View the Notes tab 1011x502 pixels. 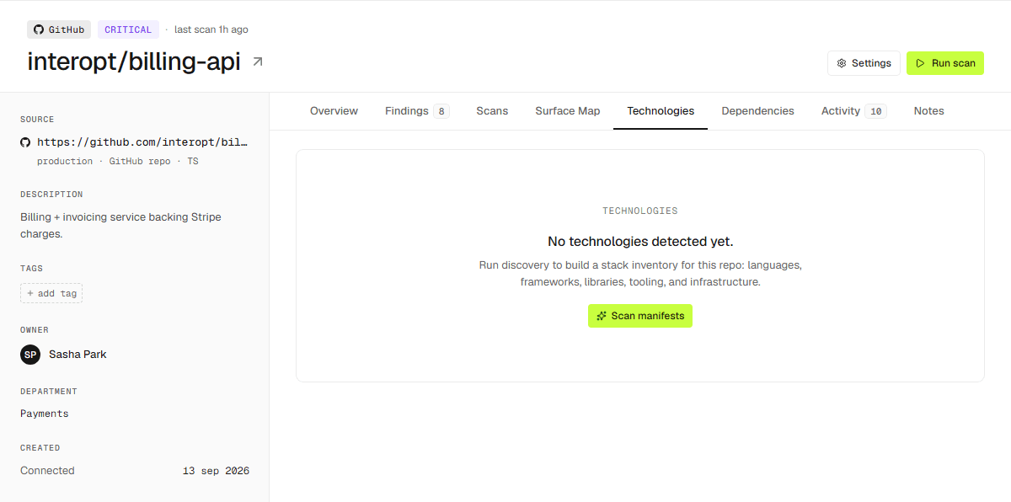point(928,111)
